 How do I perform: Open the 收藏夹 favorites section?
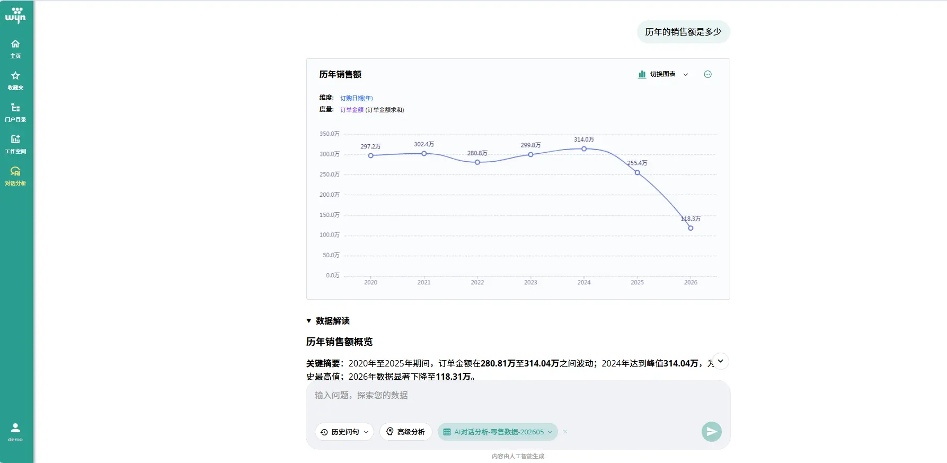click(15, 80)
